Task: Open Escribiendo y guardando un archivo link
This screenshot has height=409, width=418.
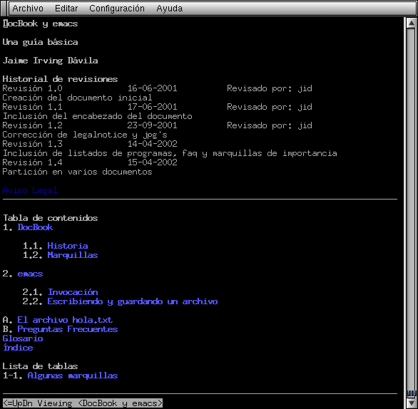Action: tap(133, 301)
